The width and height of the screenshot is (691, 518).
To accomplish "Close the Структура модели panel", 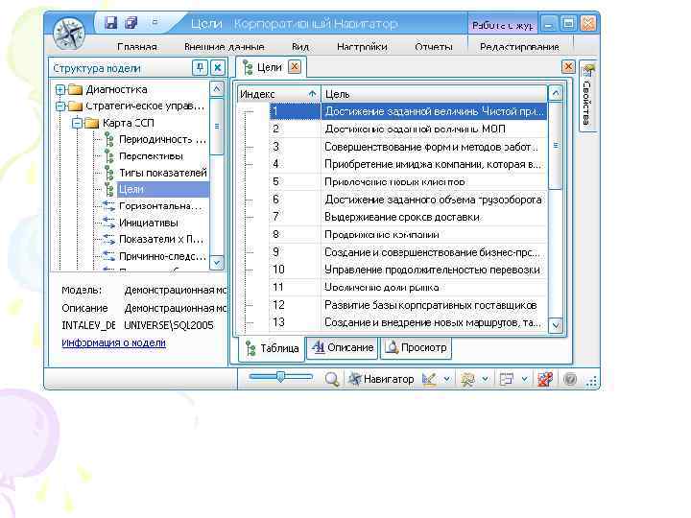I will tap(218, 68).
